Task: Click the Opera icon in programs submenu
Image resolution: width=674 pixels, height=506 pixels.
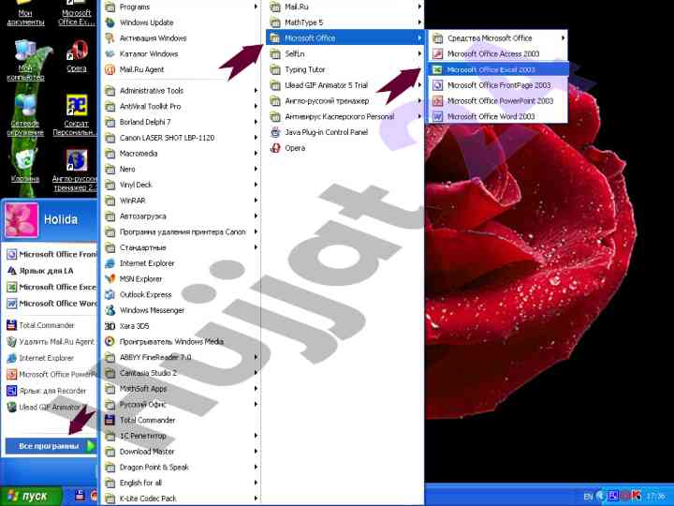Action: [275, 148]
